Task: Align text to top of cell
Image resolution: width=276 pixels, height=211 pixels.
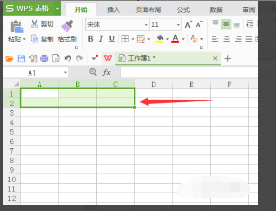Action: coord(215,23)
